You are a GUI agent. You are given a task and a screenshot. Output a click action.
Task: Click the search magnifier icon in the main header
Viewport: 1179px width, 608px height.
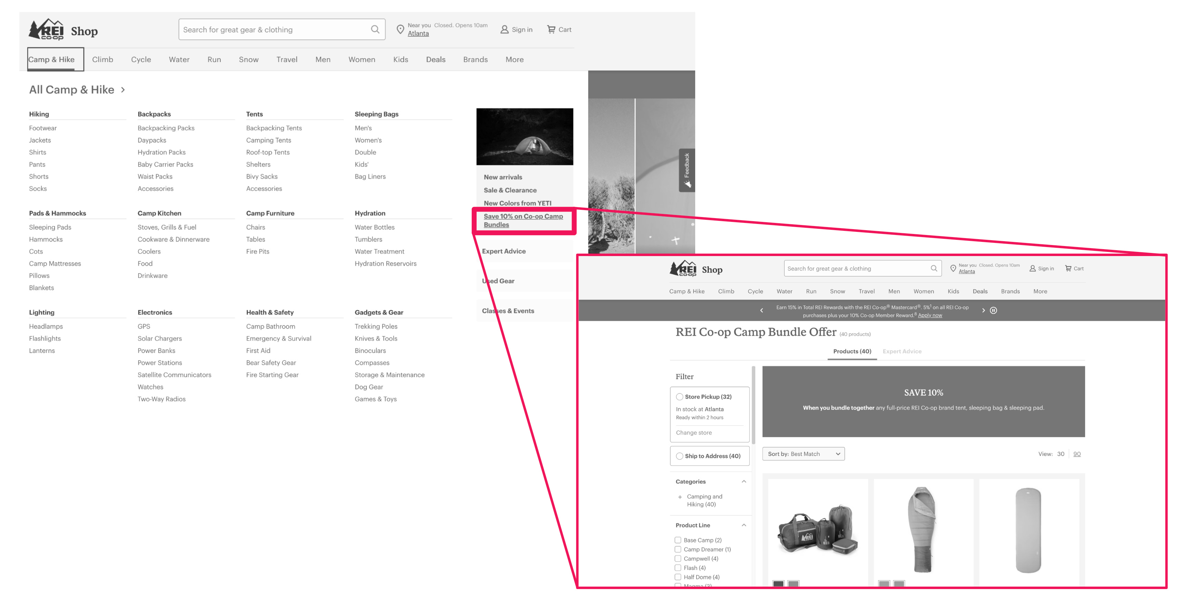click(375, 30)
